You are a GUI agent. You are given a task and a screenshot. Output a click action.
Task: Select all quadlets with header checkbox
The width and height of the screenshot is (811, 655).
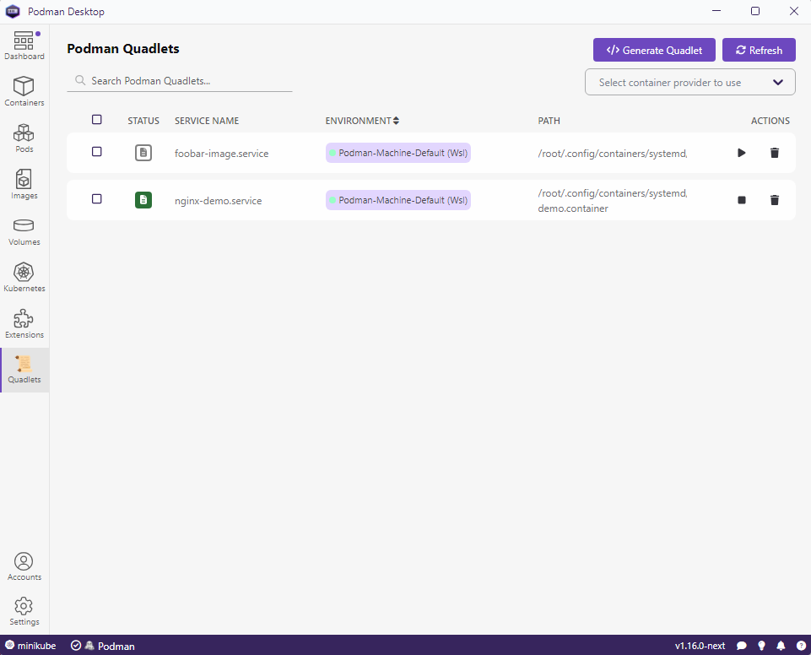point(96,120)
